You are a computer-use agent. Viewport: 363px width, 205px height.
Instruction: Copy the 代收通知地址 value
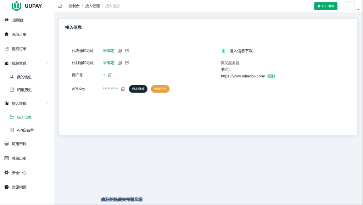click(x=120, y=51)
